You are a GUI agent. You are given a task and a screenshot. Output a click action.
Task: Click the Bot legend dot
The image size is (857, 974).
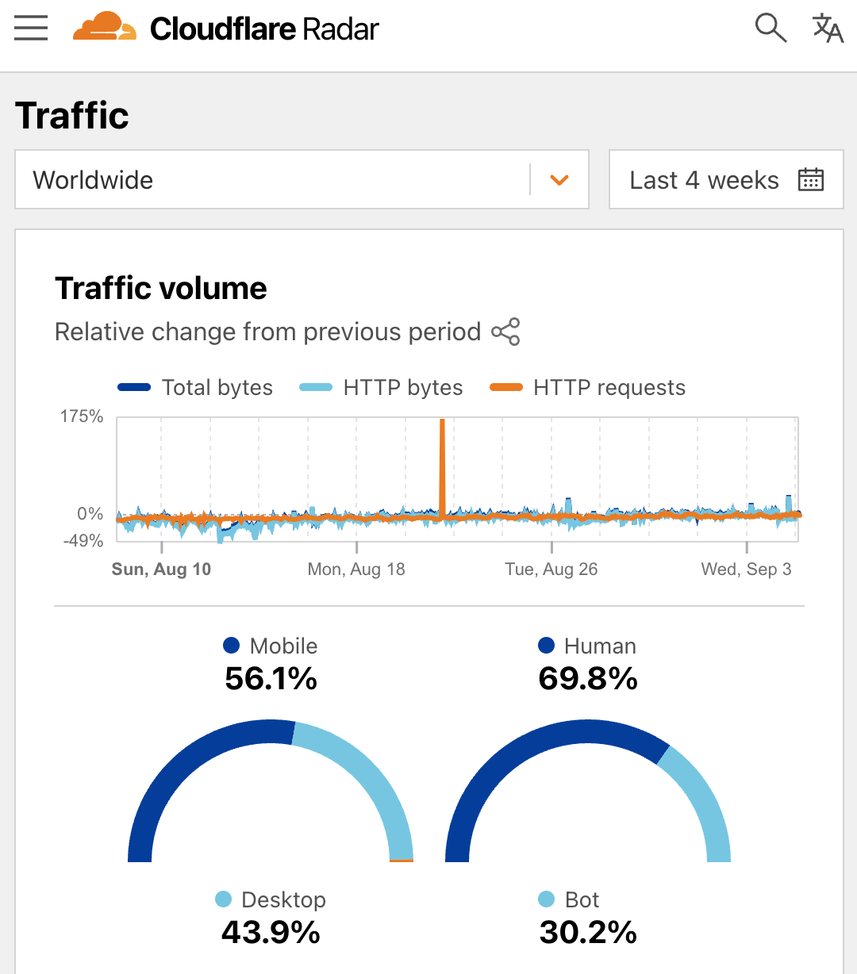tap(546, 899)
